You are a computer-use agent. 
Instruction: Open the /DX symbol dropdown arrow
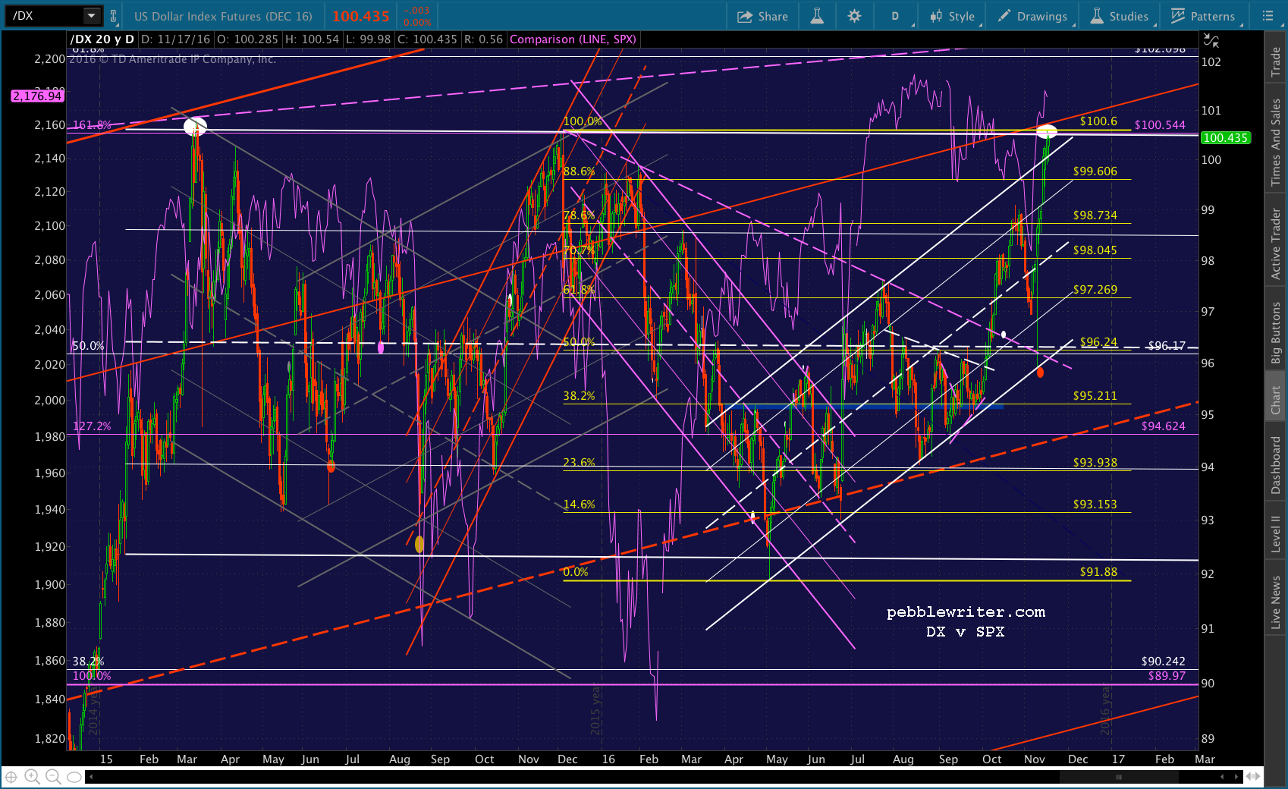tap(92, 16)
